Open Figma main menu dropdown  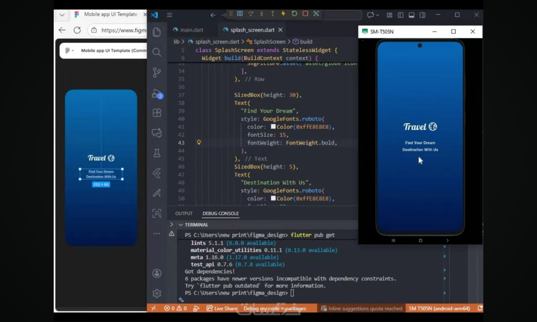69,50
